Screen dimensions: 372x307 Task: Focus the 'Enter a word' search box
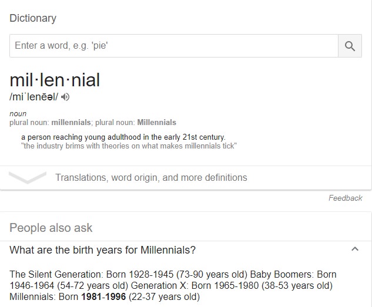tap(174, 46)
